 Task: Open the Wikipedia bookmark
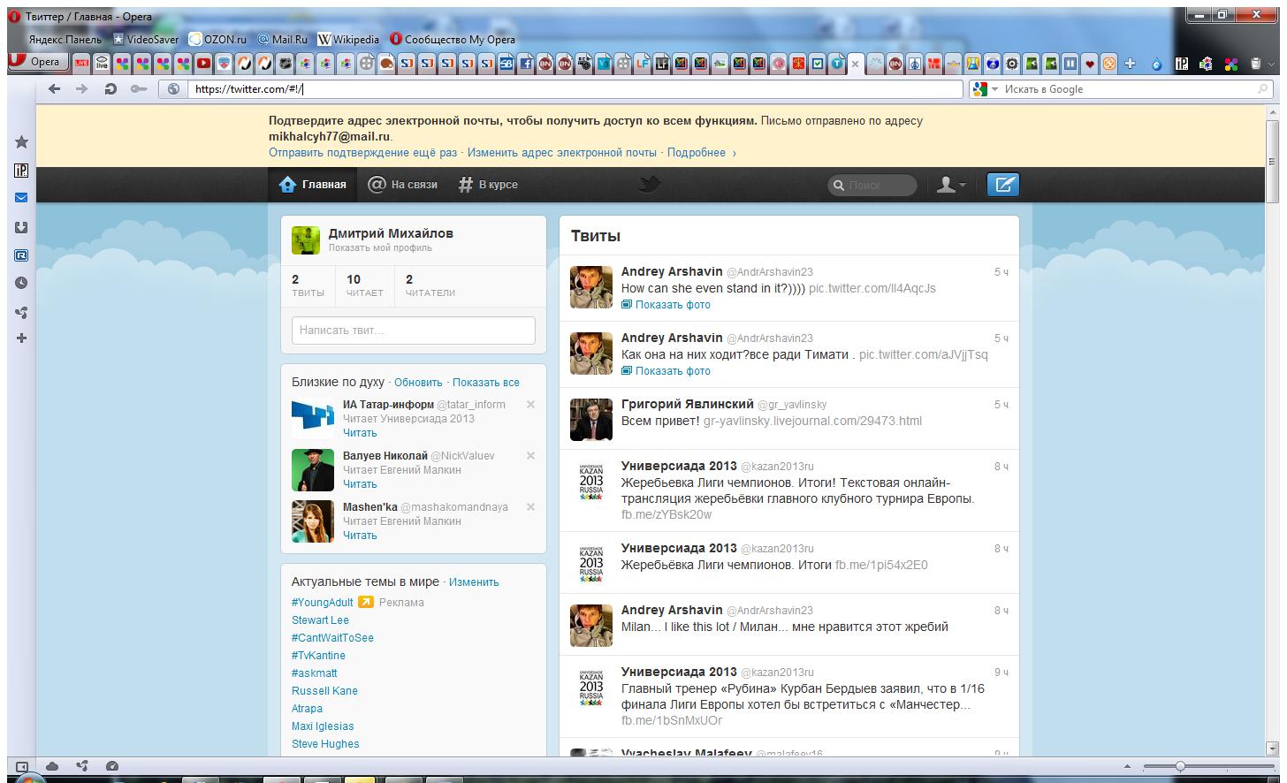pyautogui.click(x=348, y=39)
